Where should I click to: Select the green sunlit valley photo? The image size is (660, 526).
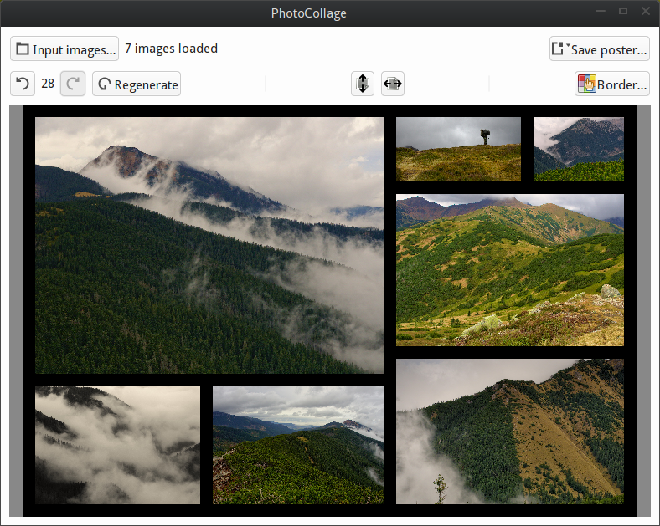pos(510,270)
